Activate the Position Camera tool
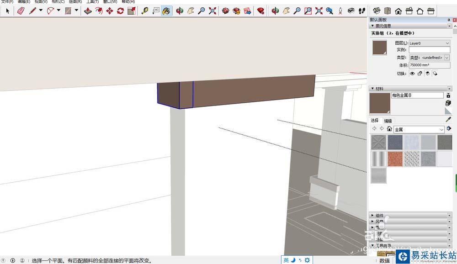Image resolution: width=457 pixels, height=264 pixels. (340, 11)
